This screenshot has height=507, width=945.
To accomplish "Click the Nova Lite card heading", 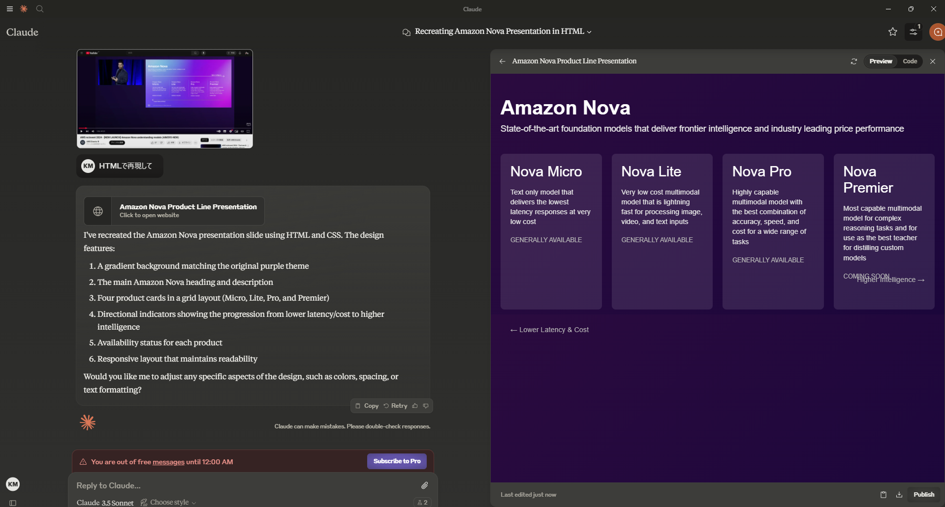I will [651, 171].
